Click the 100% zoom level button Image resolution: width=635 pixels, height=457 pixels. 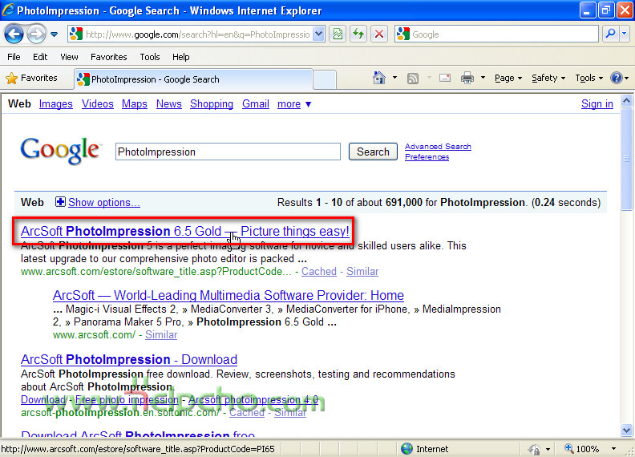(x=582, y=449)
